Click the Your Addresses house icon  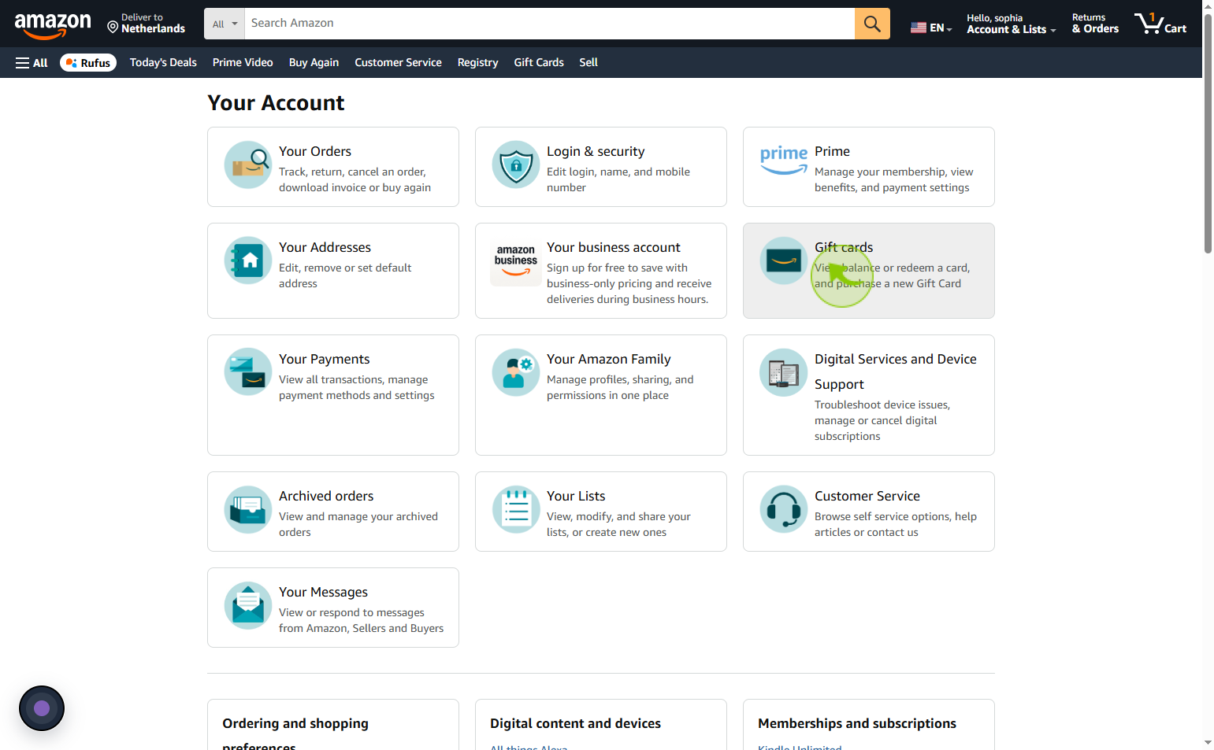[x=248, y=260]
